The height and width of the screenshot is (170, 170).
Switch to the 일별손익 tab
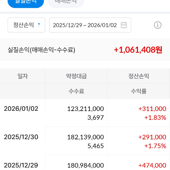click(26, 2)
